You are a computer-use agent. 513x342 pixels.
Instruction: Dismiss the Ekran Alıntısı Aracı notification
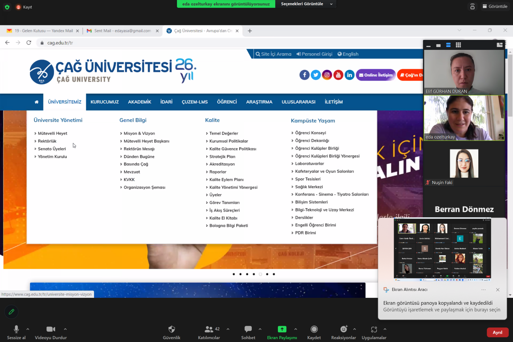point(498,290)
